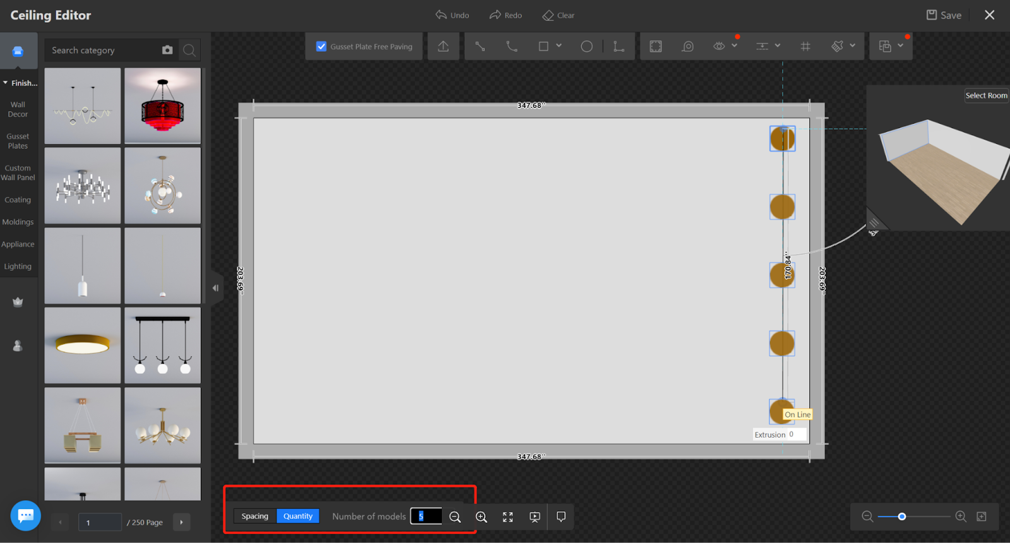Switch distribution mode to Spacing

tap(255, 516)
